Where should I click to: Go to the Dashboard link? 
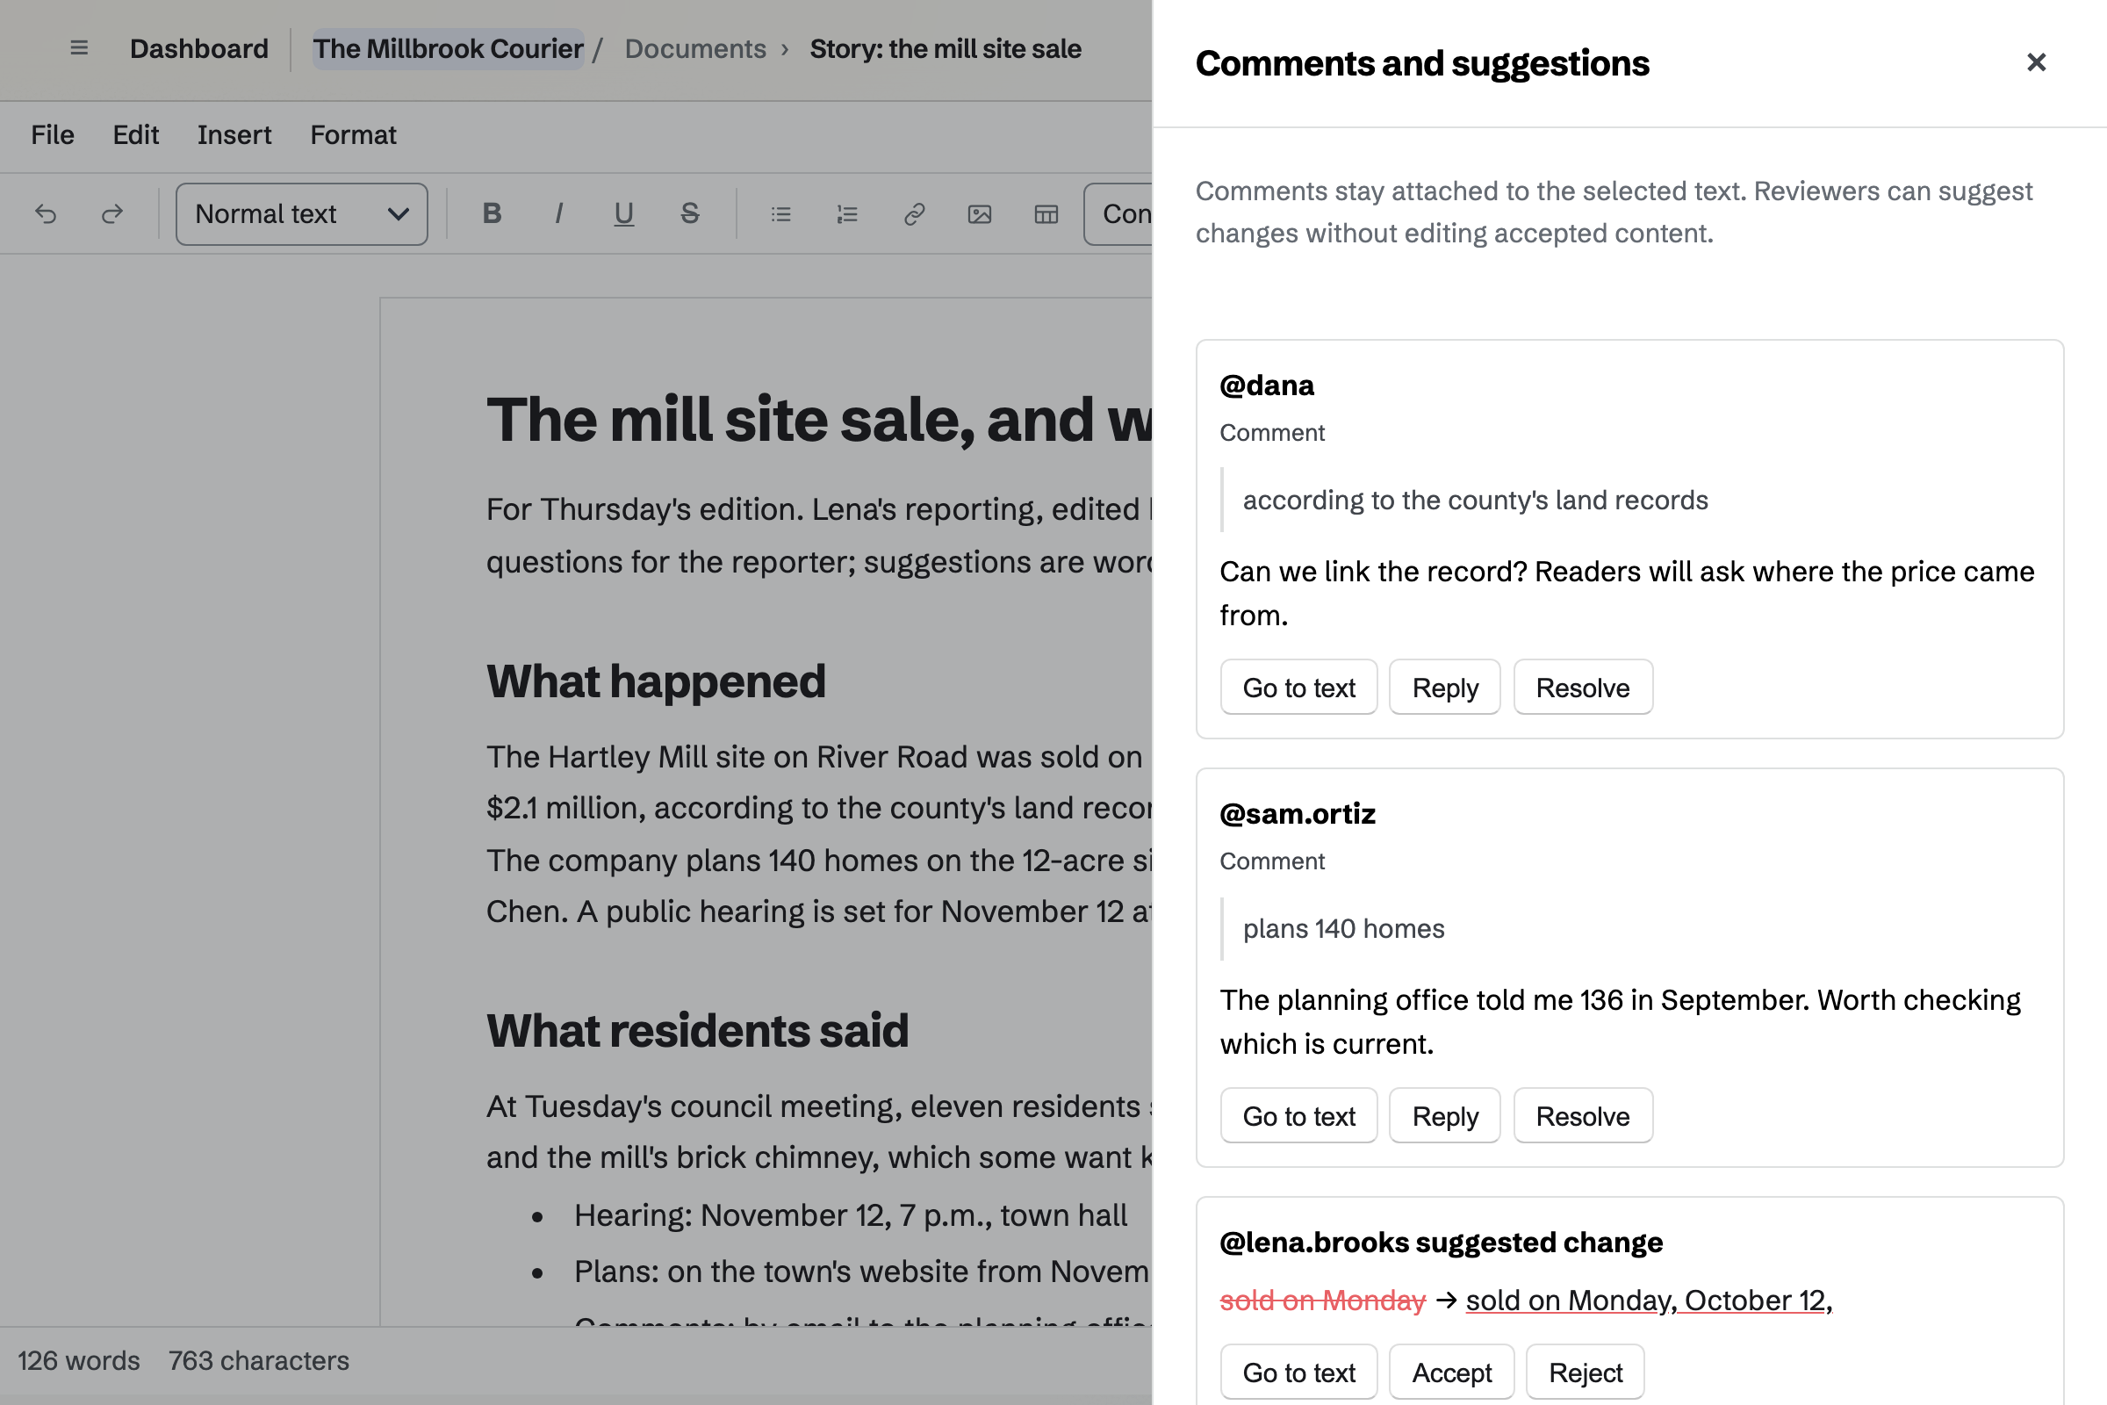(199, 48)
